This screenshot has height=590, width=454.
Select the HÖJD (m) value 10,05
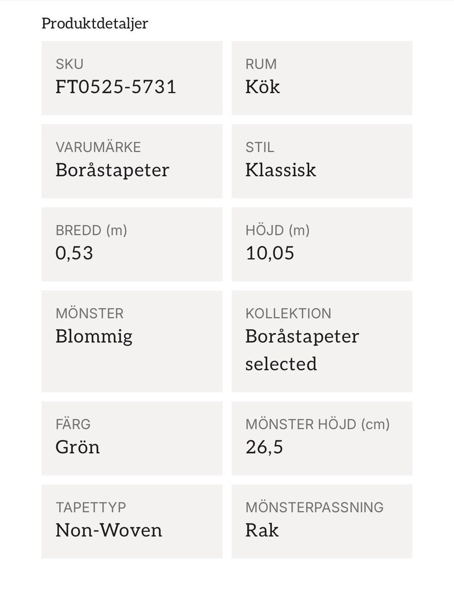pos(270,253)
